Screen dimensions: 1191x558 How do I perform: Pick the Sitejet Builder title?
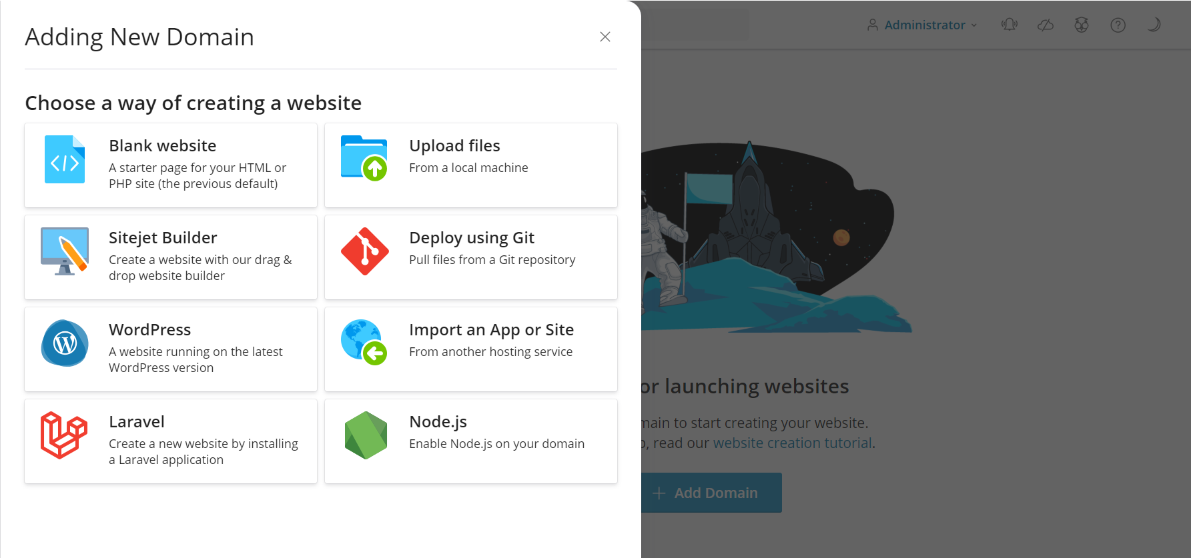[x=163, y=237]
